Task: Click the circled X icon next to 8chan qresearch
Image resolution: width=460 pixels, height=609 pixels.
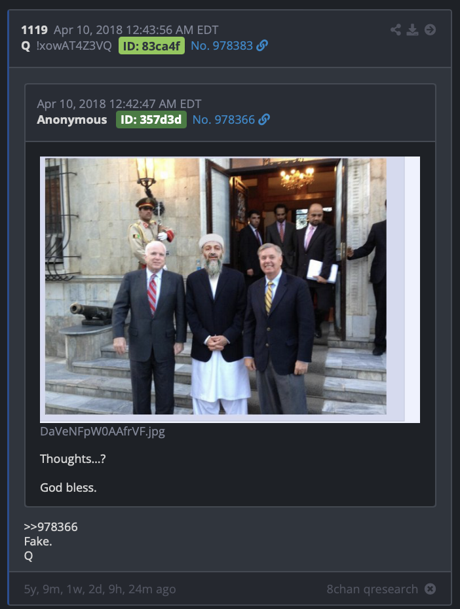Action: tap(430, 589)
